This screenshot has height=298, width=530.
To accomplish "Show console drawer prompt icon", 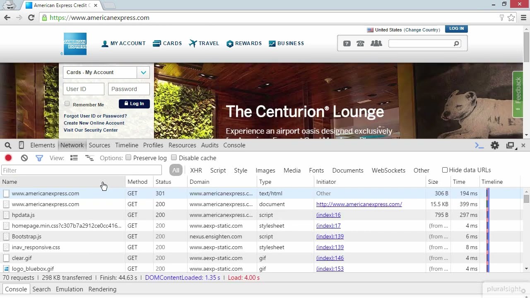I will click(x=479, y=145).
